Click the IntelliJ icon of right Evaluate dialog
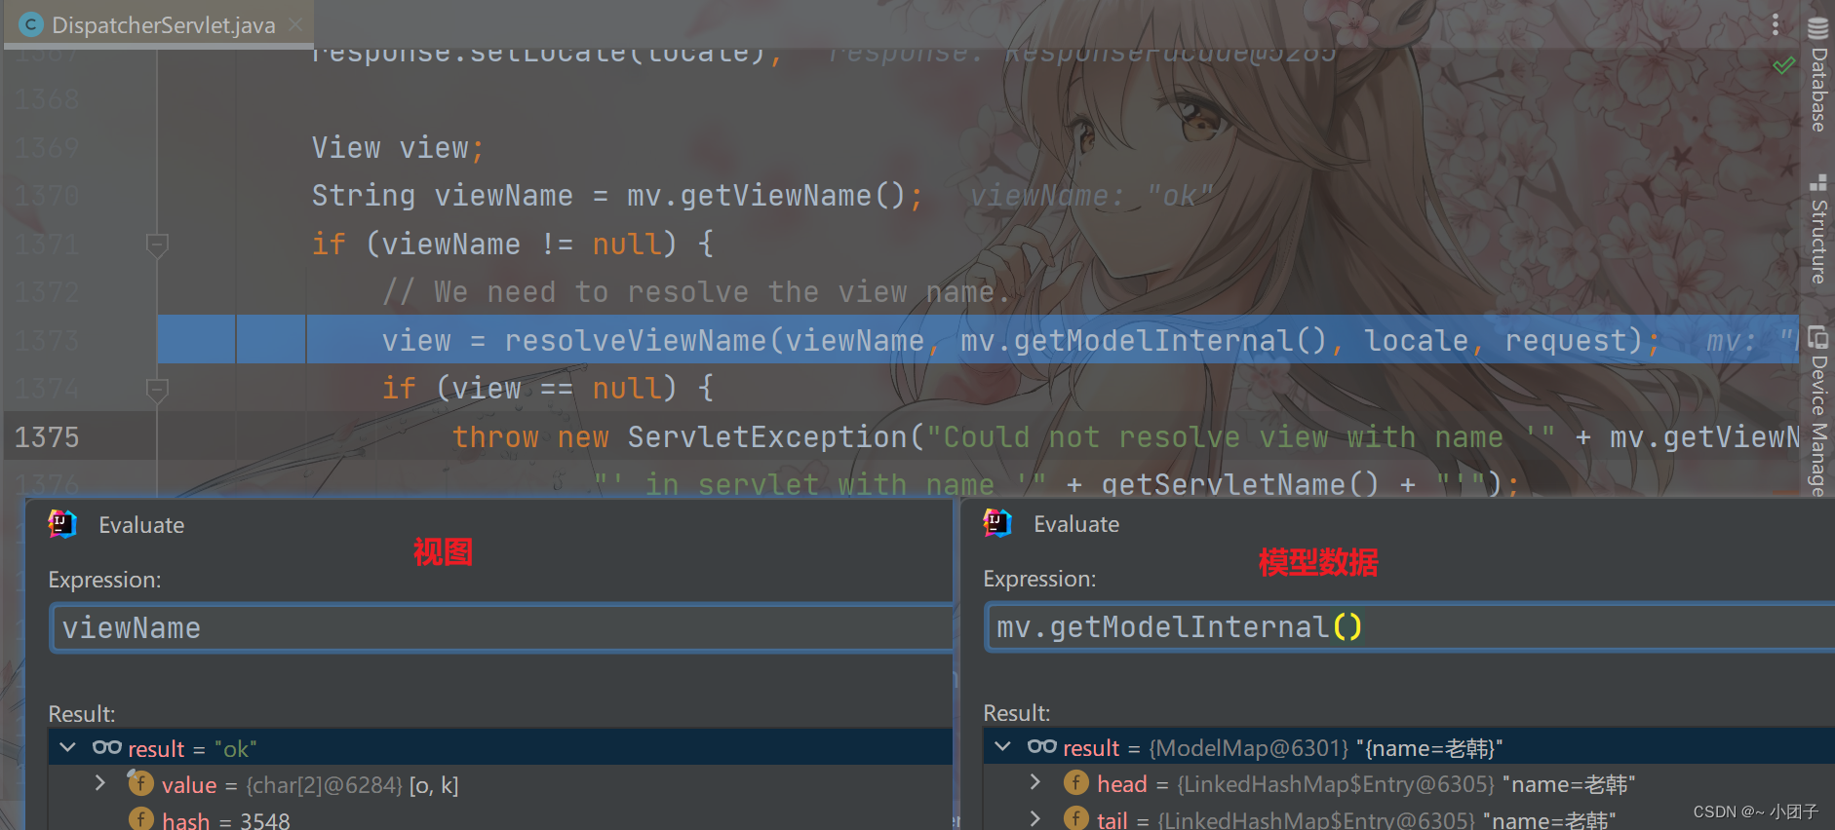The image size is (1835, 830). tap(997, 523)
